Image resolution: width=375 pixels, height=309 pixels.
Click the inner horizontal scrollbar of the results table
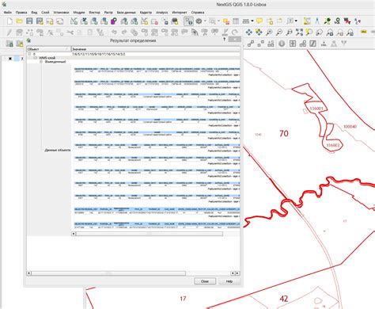click(x=150, y=234)
